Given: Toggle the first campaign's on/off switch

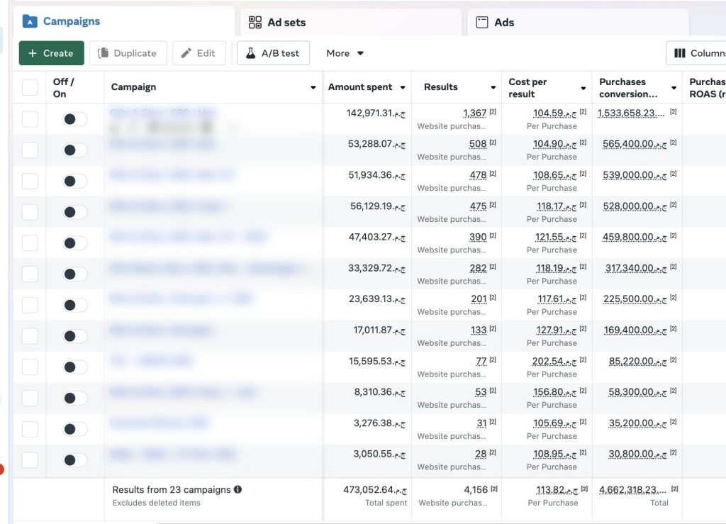Looking at the screenshot, I should pyautogui.click(x=74, y=119).
